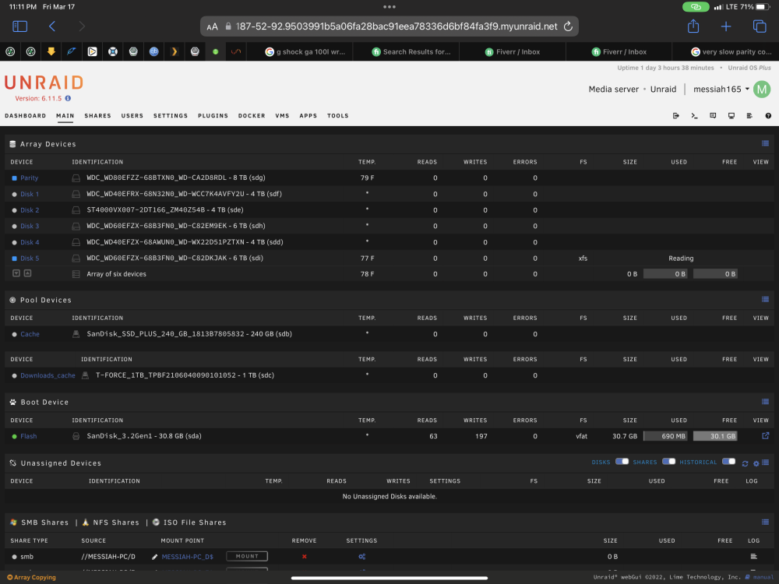The height and width of the screenshot is (584, 779).
Task: Open the SETTINGS tab
Action: coord(171,116)
